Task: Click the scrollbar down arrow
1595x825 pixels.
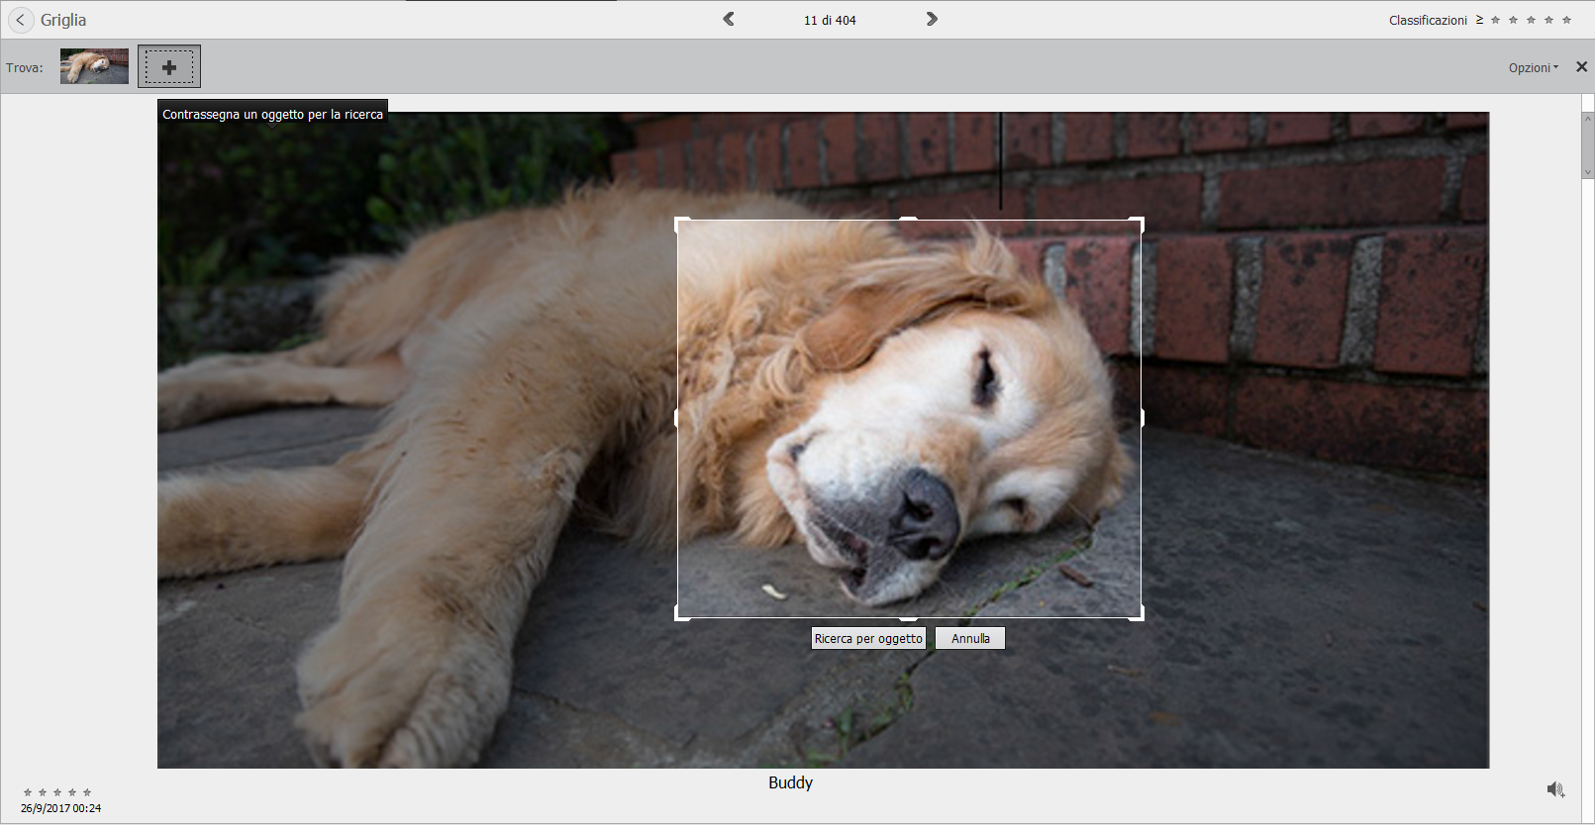Action: (1588, 172)
